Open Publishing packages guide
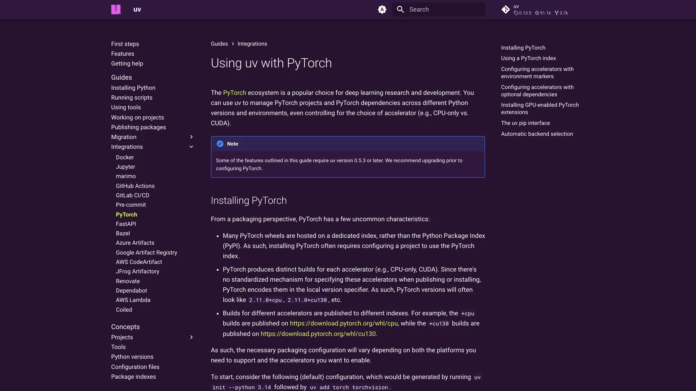 [x=138, y=127]
